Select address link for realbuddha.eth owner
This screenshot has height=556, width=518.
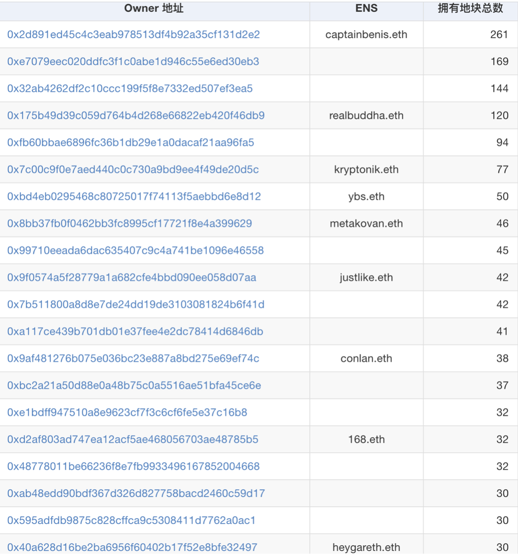point(135,116)
